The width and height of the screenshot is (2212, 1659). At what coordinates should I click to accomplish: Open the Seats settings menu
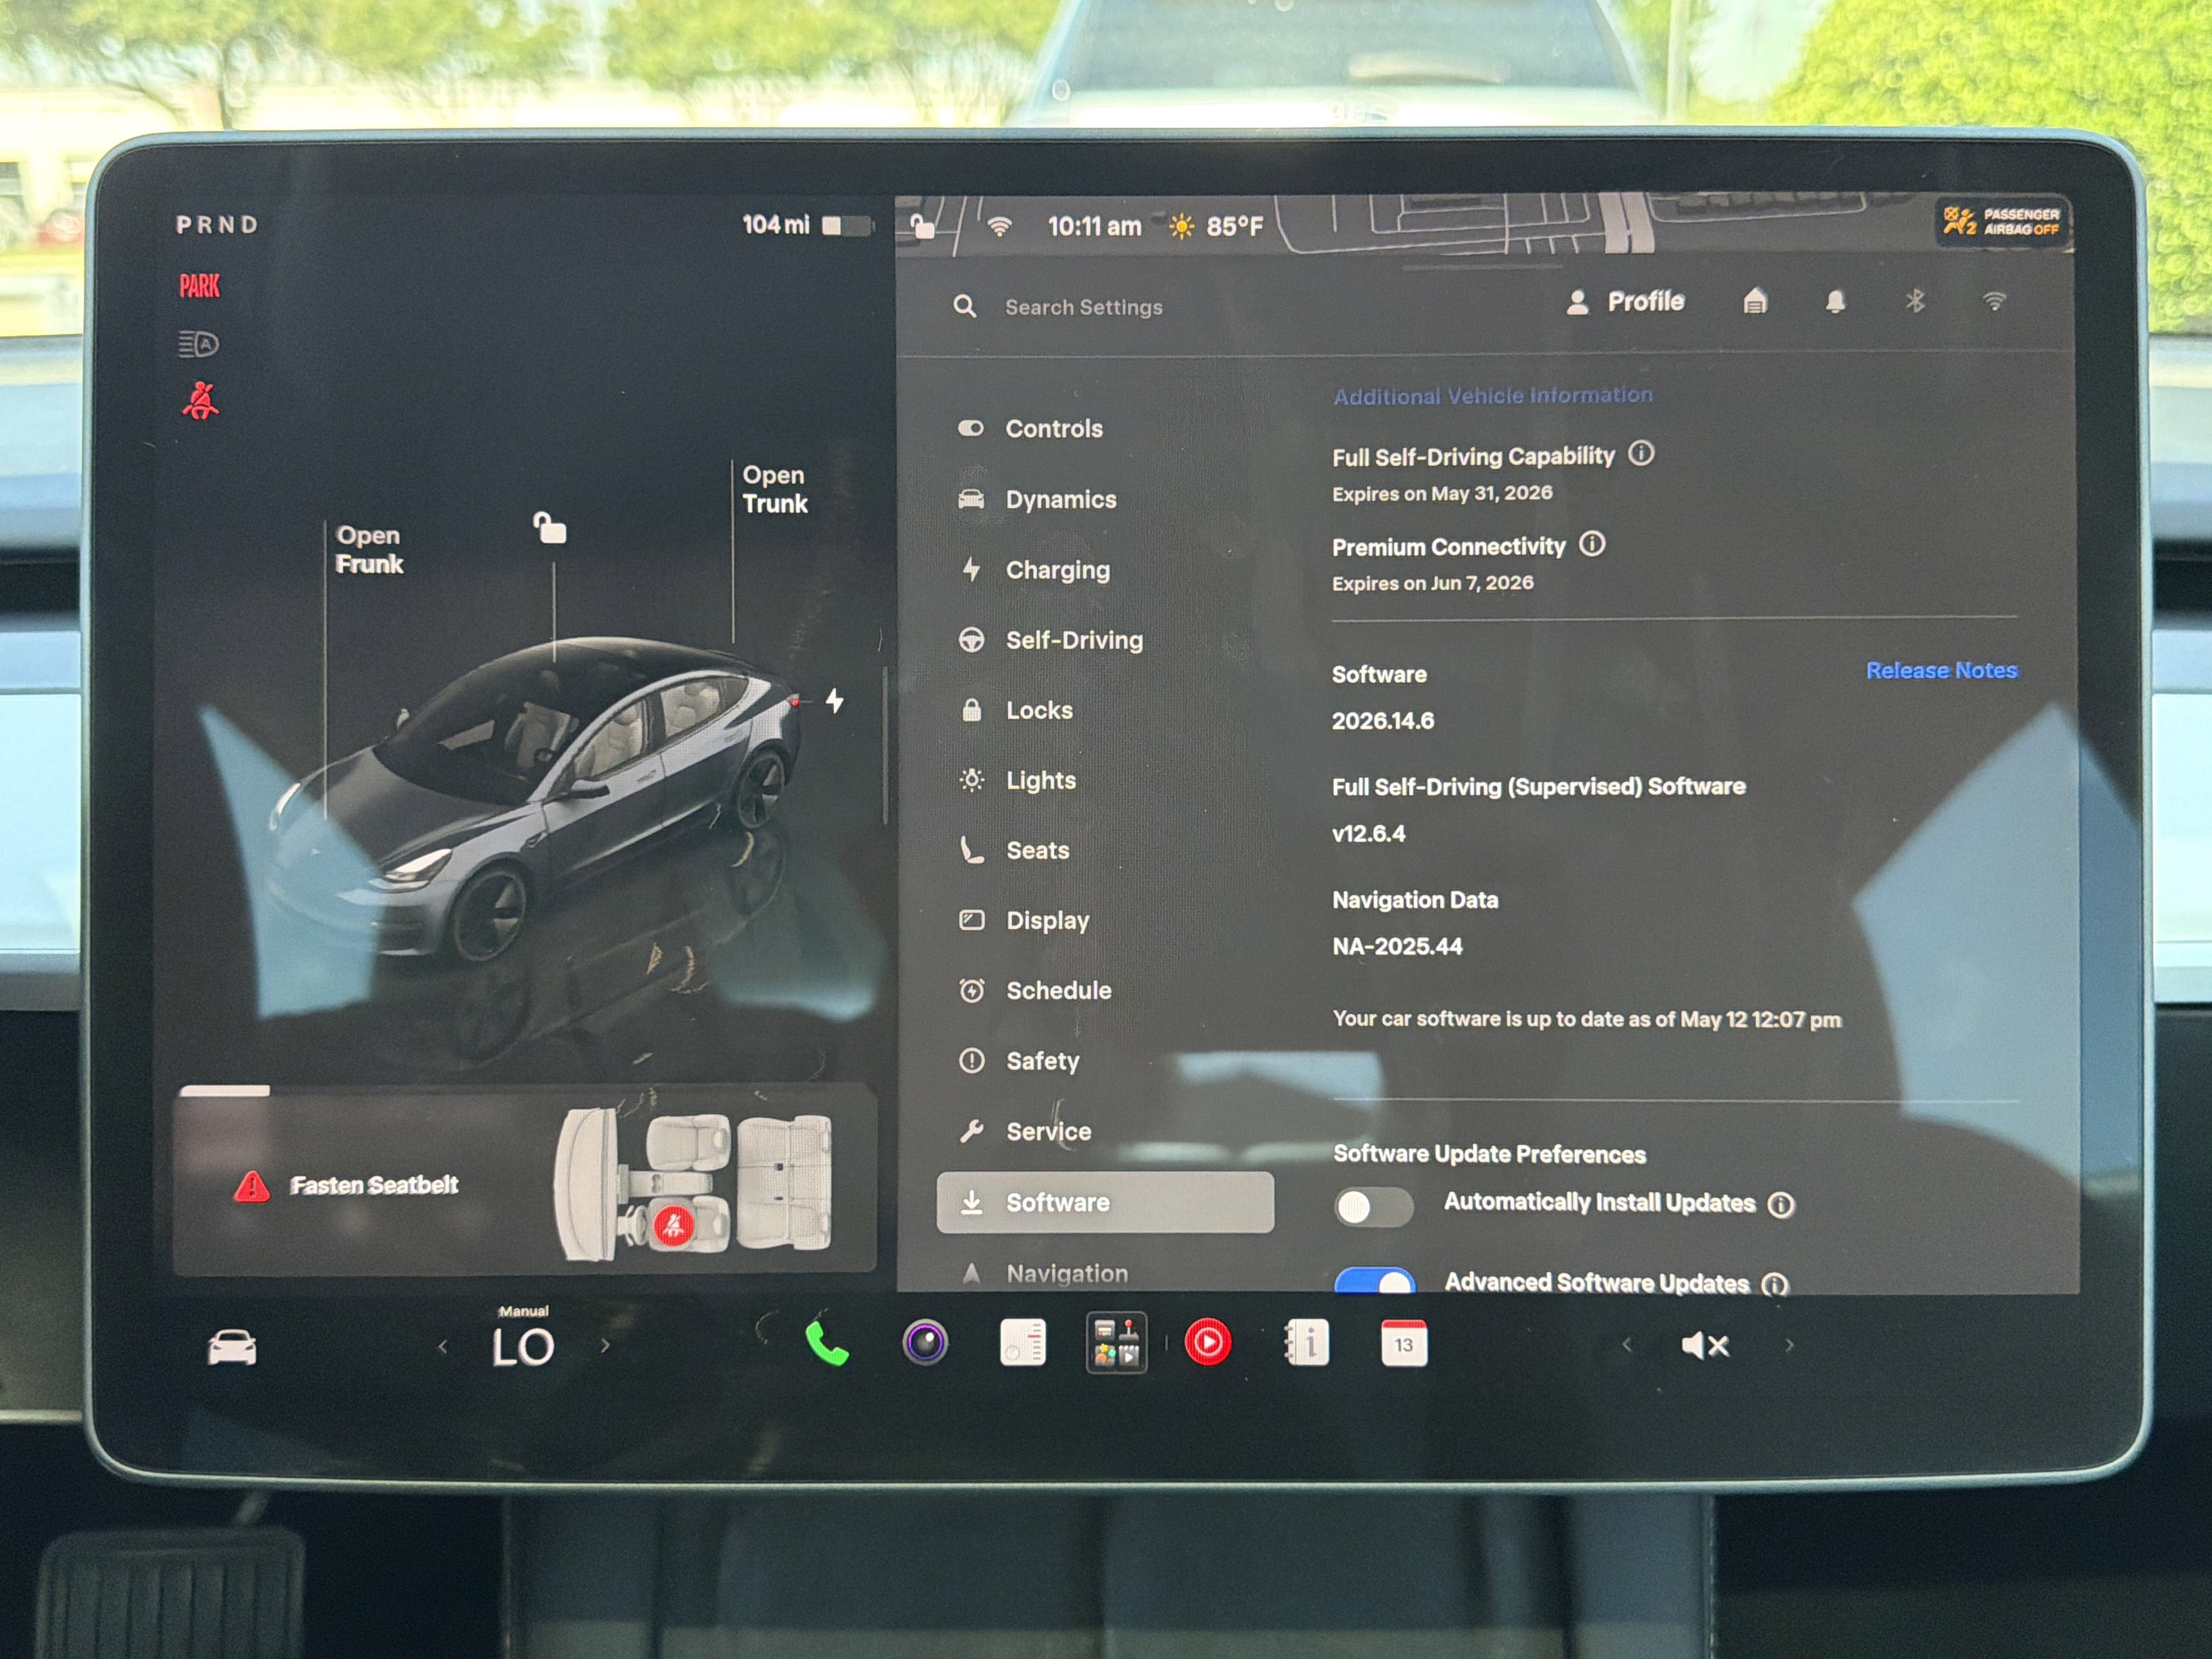click(x=1105, y=850)
